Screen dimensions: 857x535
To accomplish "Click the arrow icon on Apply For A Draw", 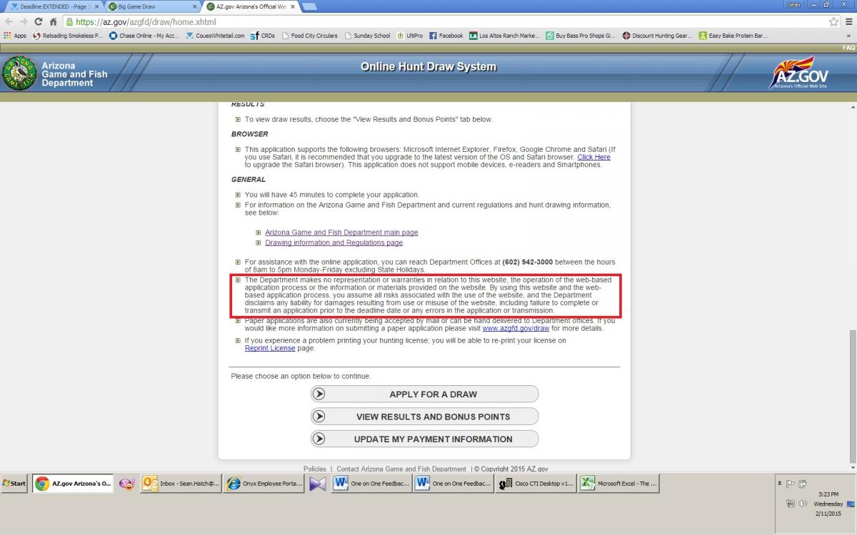I will pos(319,394).
